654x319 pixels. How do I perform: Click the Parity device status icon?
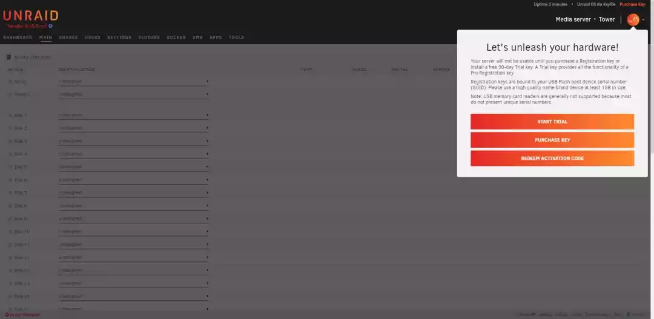(x=10, y=82)
